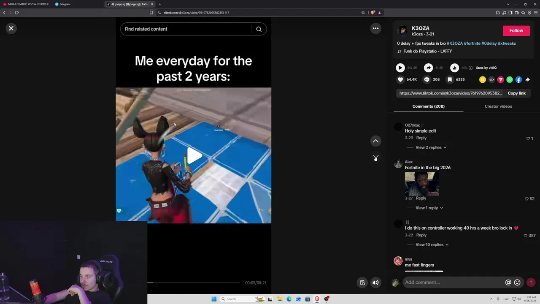Save the video with the bookmark icon
Screen dimensions: 540x304
point(450,79)
